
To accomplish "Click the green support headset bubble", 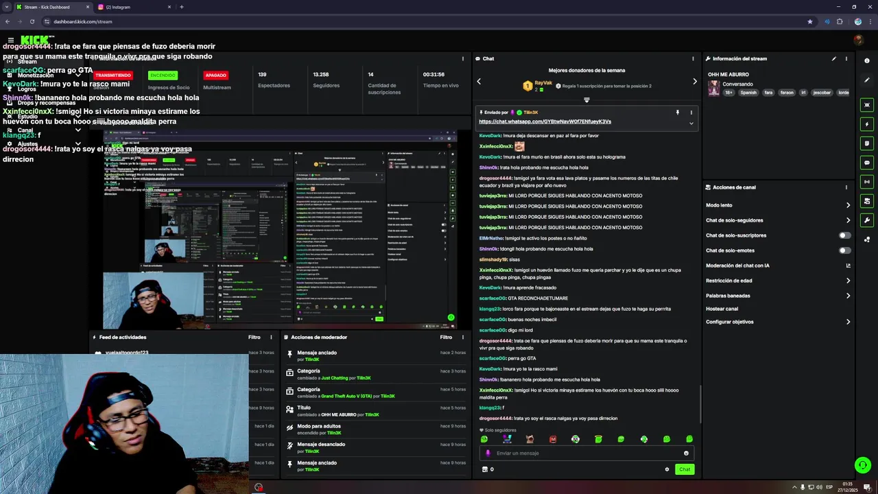I will coord(863,465).
